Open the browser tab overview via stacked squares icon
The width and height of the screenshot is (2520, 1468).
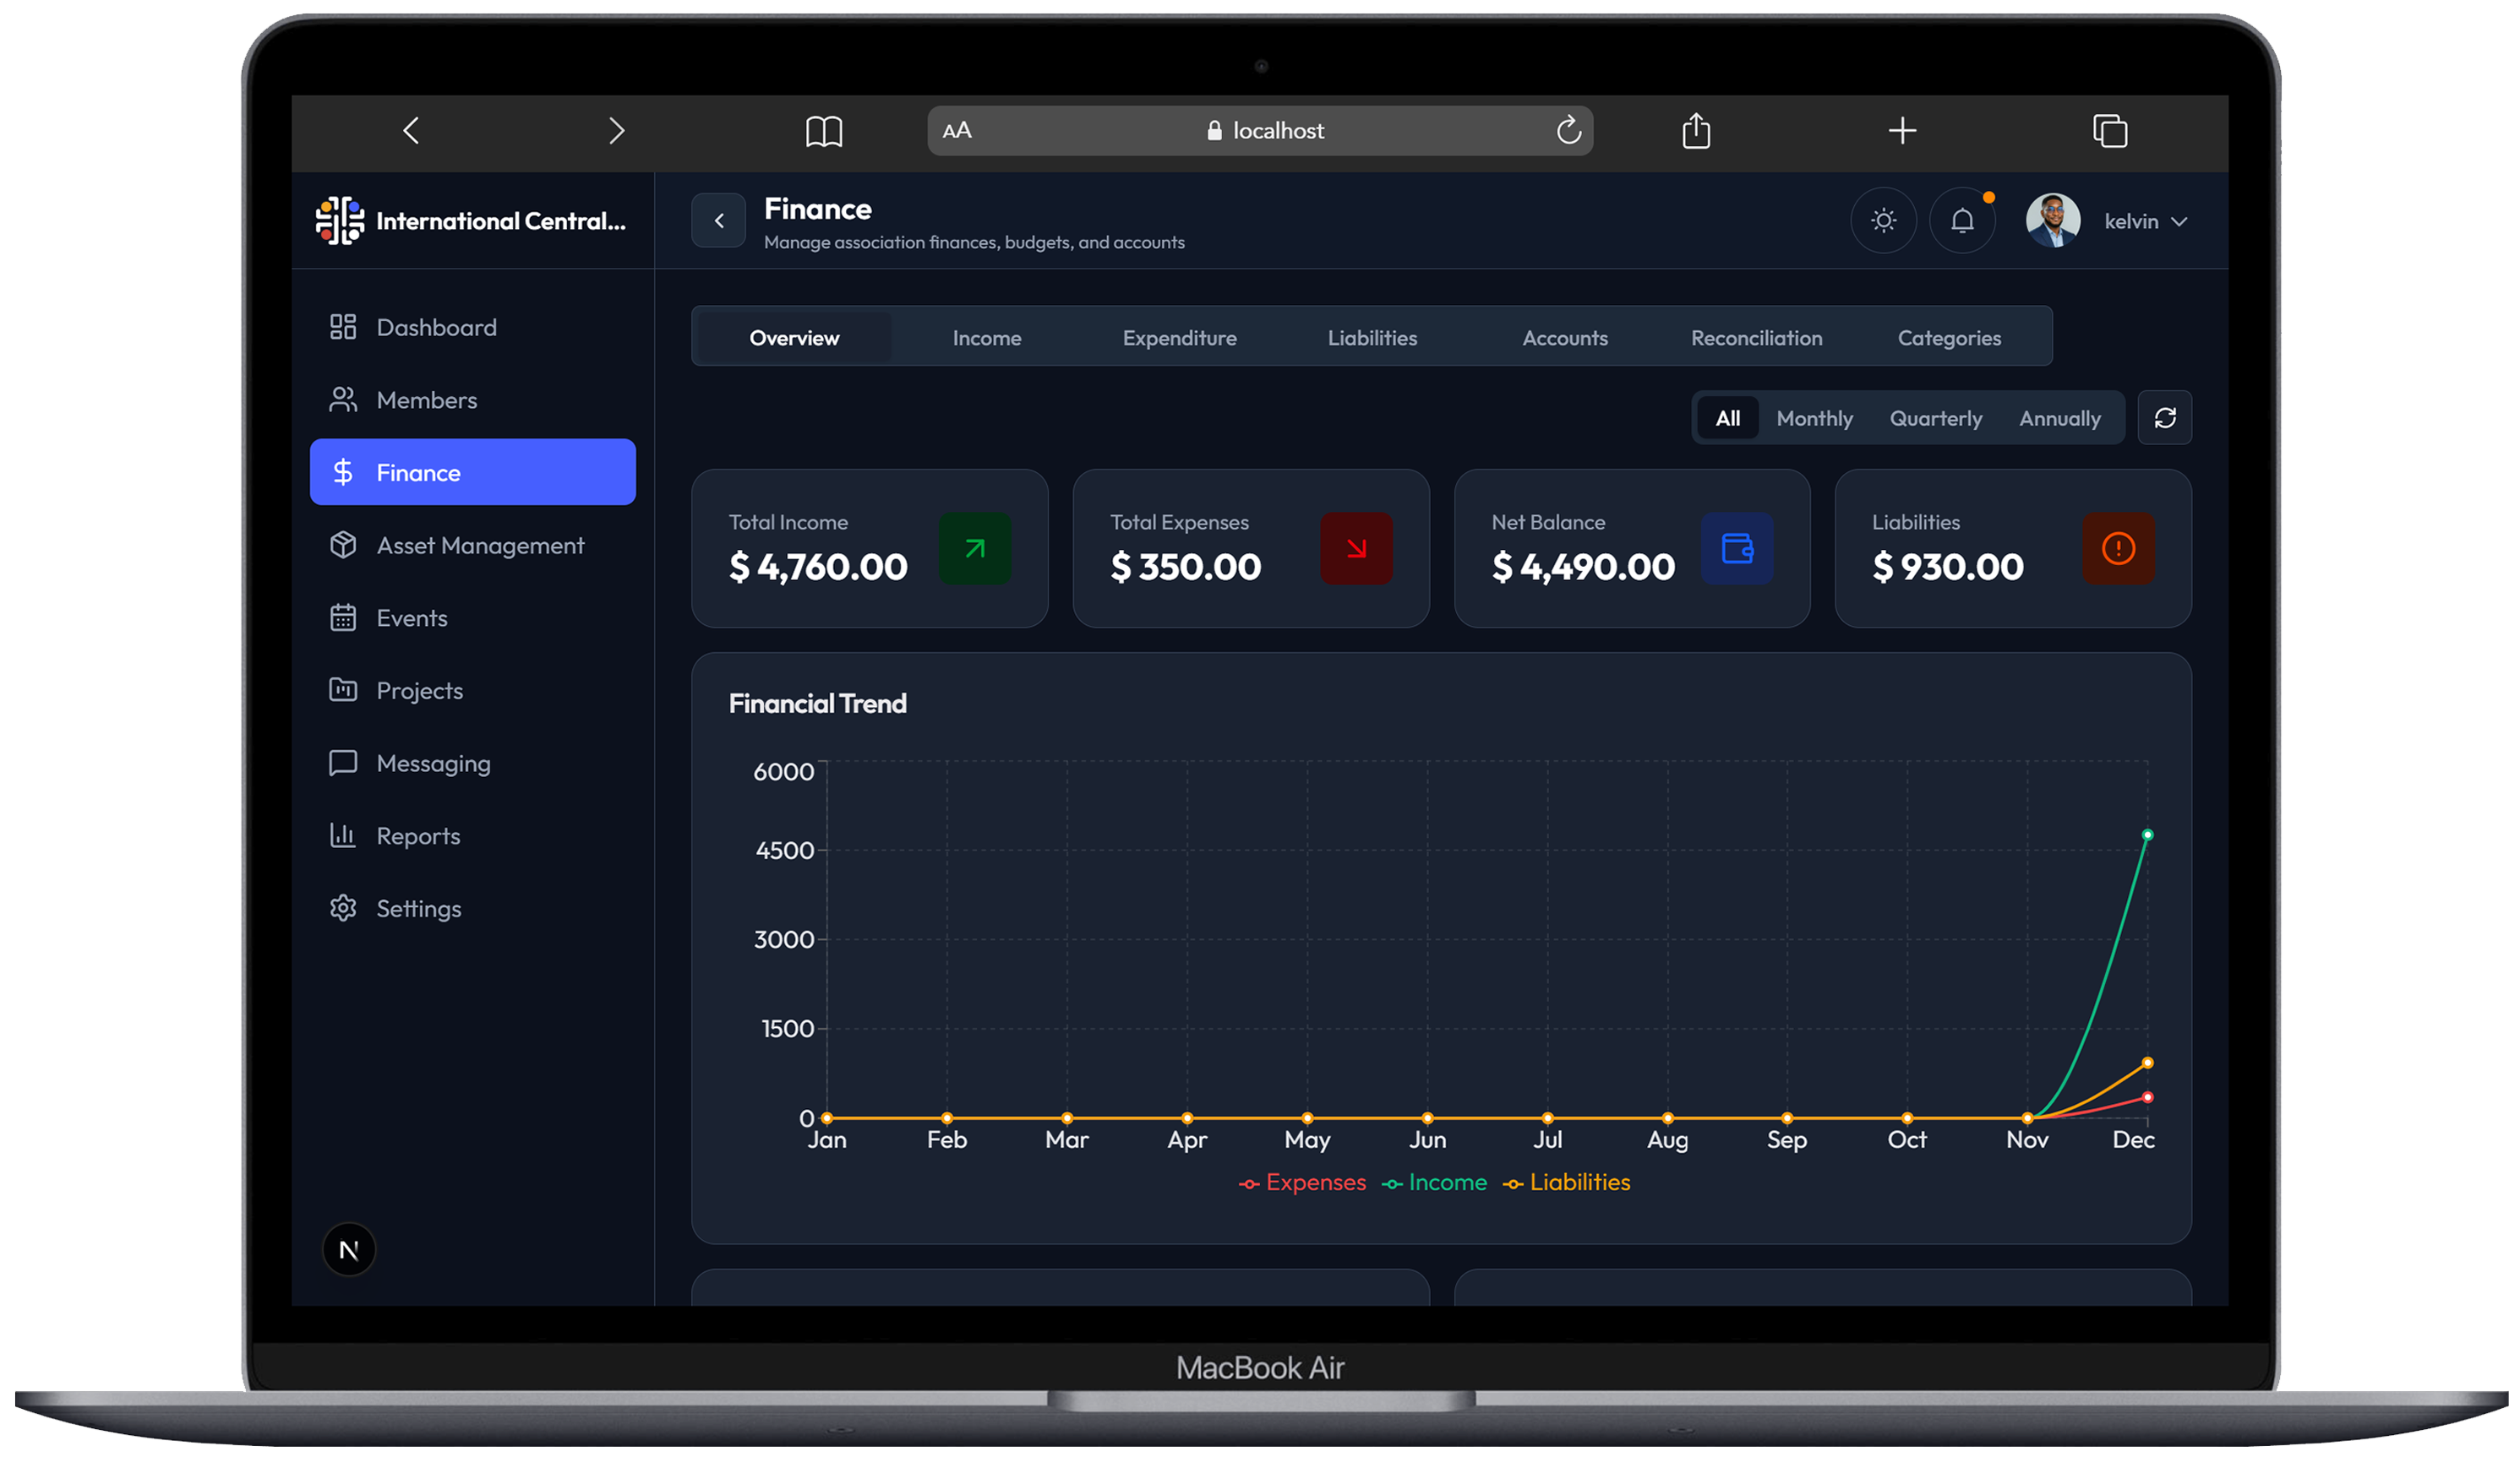[2111, 130]
